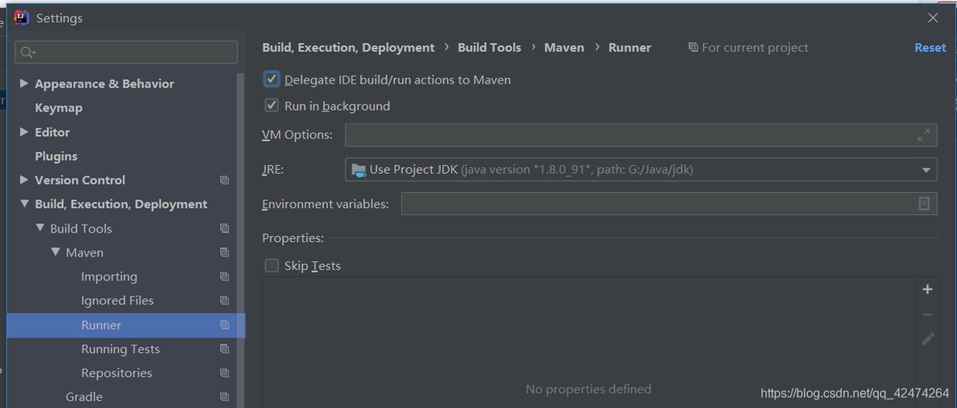This screenshot has height=408, width=957.
Task: Collapse the Build, Execution, Deployment node
Action: tap(24, 204)
